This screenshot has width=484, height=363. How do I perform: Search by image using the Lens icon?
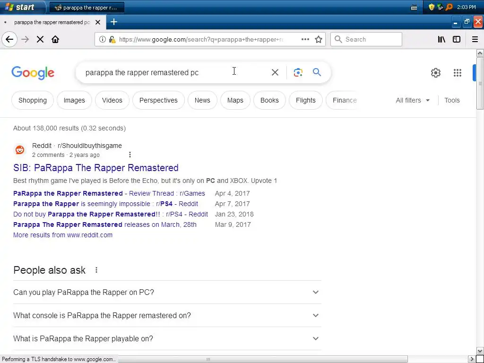[298, 72]
